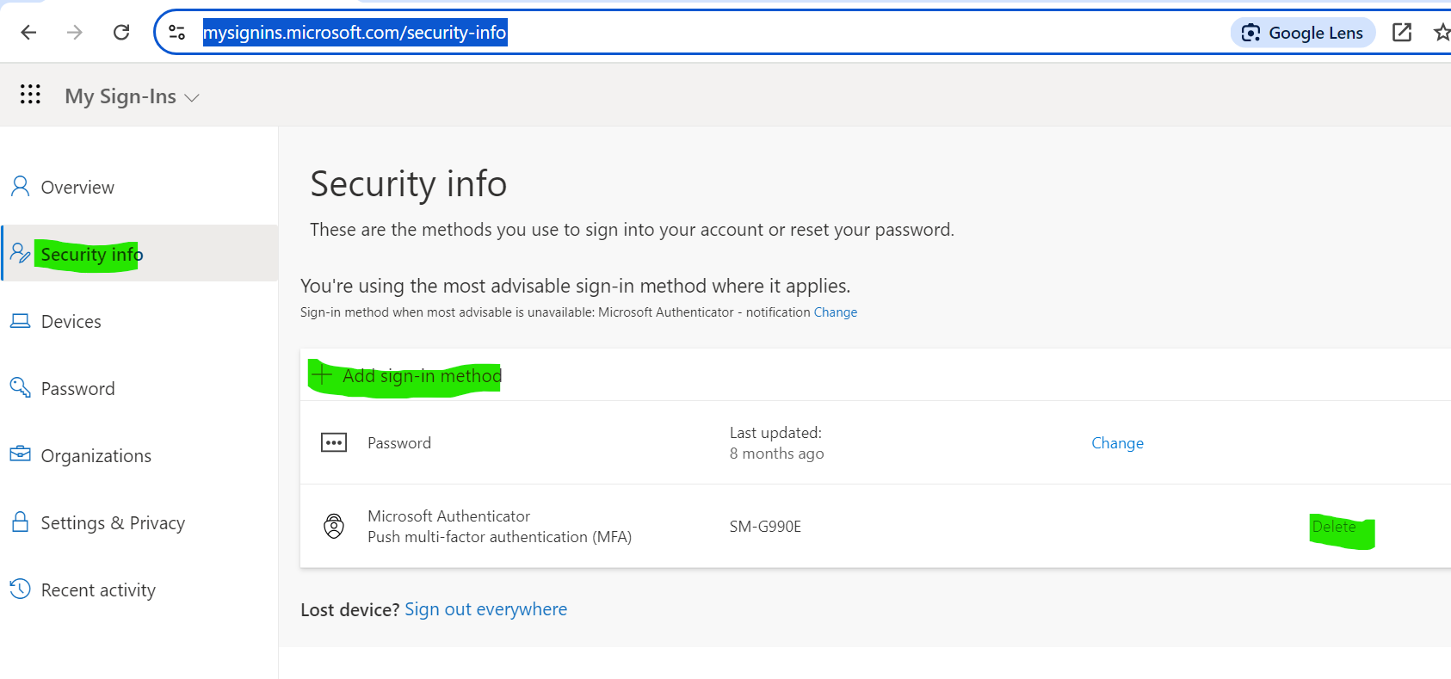Click Sign out everywhere link

[486, 609]
